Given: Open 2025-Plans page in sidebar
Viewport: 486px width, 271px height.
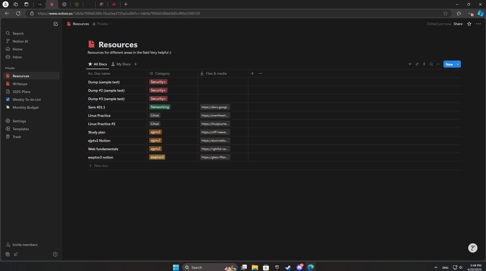Looking at the screenshot, I should (x=32, y=92).
